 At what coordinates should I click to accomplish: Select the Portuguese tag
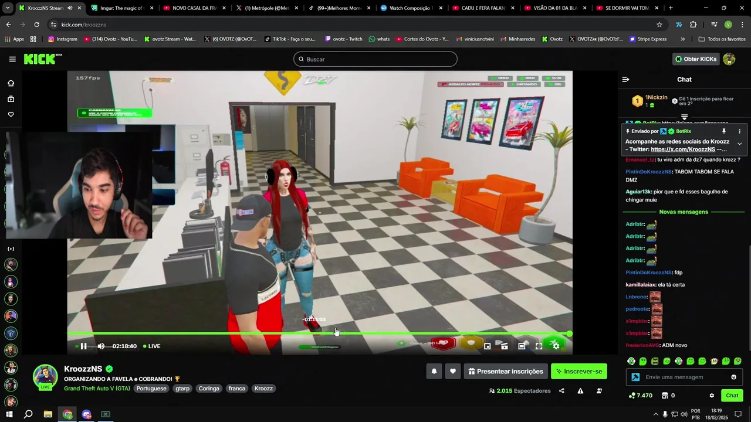(x=151, y=389)
